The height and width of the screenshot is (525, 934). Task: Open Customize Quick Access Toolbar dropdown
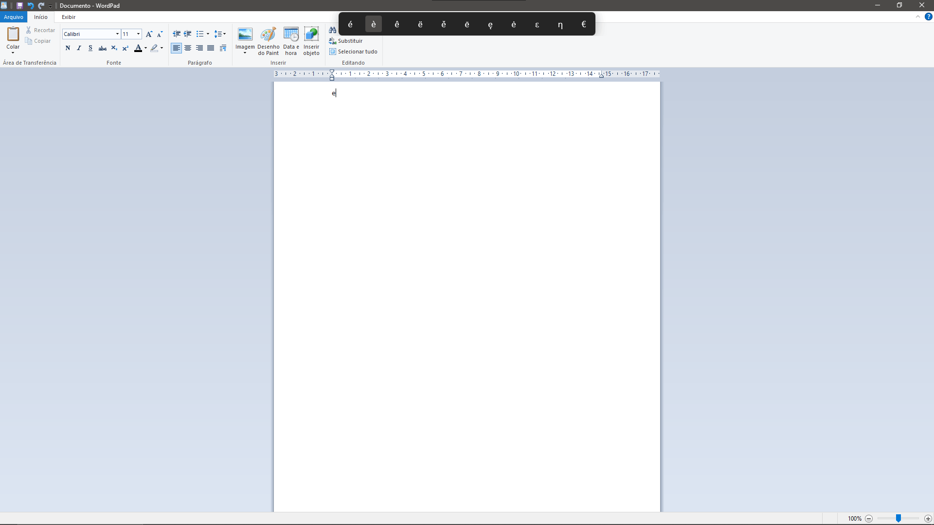[50, 6]
